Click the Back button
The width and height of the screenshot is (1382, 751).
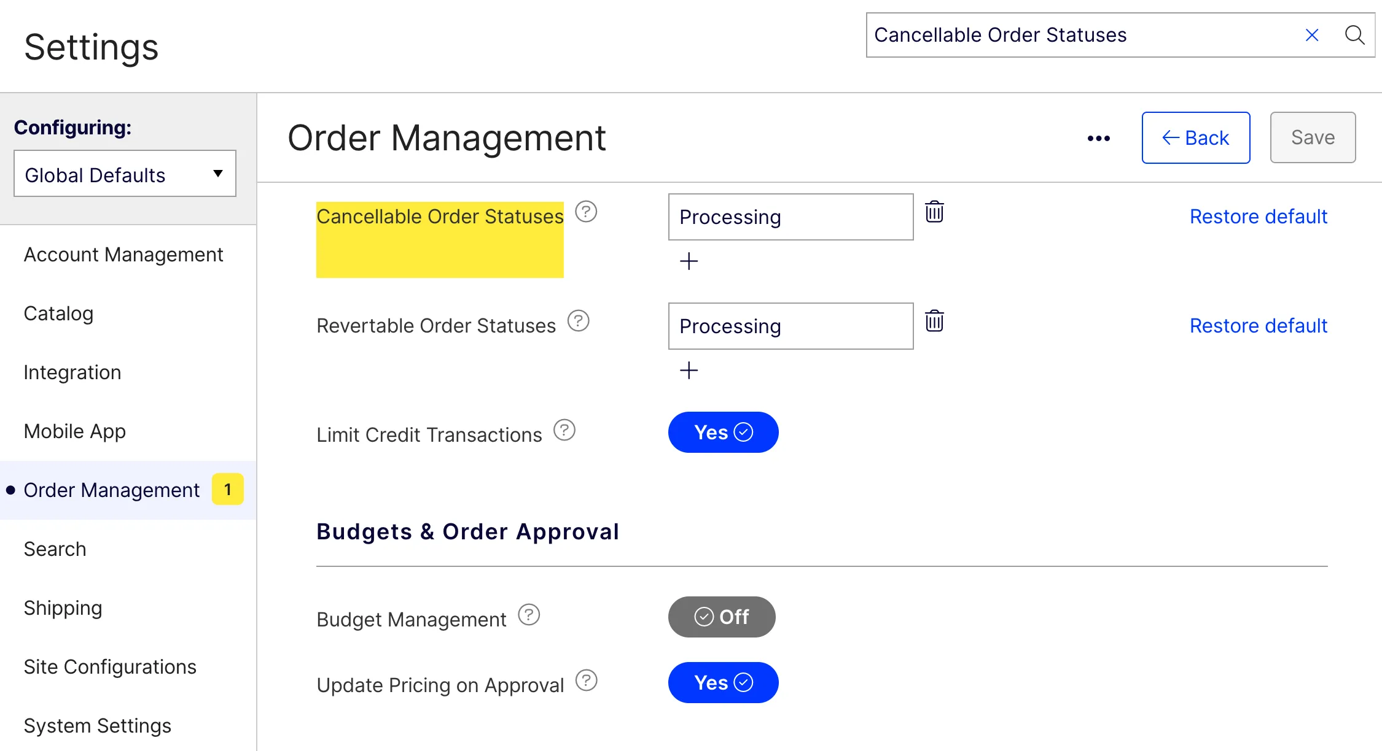pos(1195,138)
